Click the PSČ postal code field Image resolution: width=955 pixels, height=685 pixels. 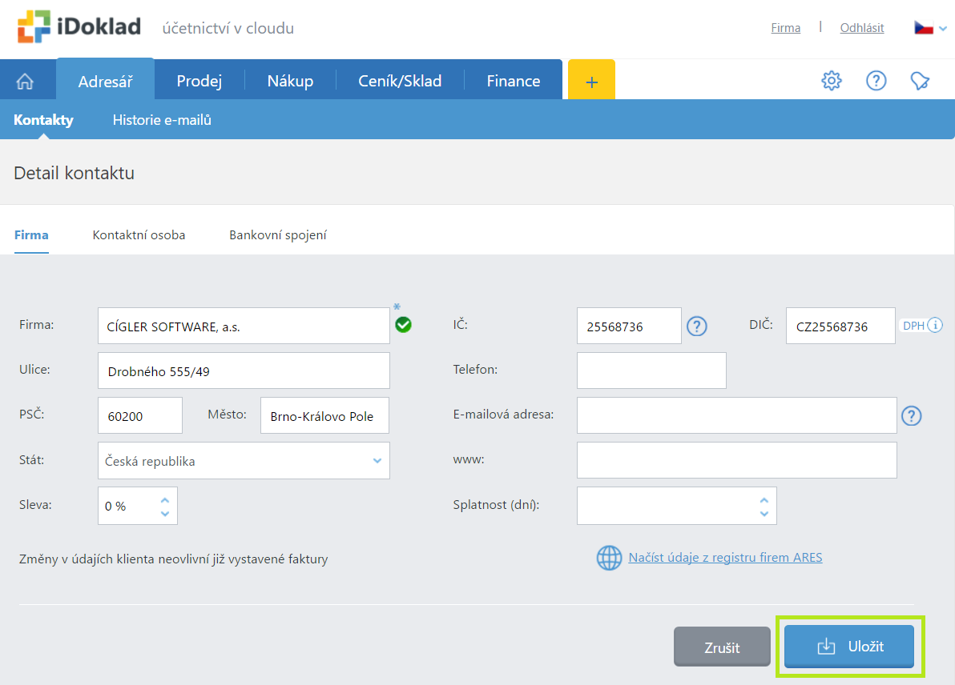(140, 415)
